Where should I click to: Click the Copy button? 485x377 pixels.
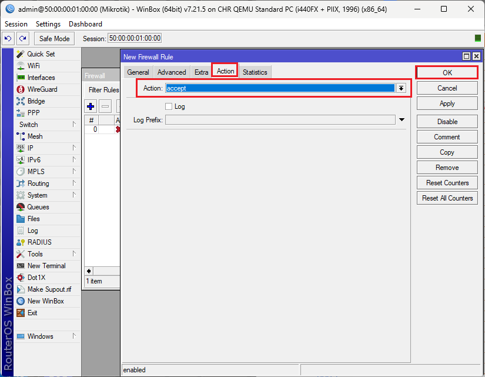point(447,152)
